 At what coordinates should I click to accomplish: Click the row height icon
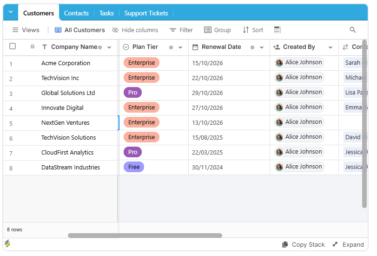tap(277, 30)
